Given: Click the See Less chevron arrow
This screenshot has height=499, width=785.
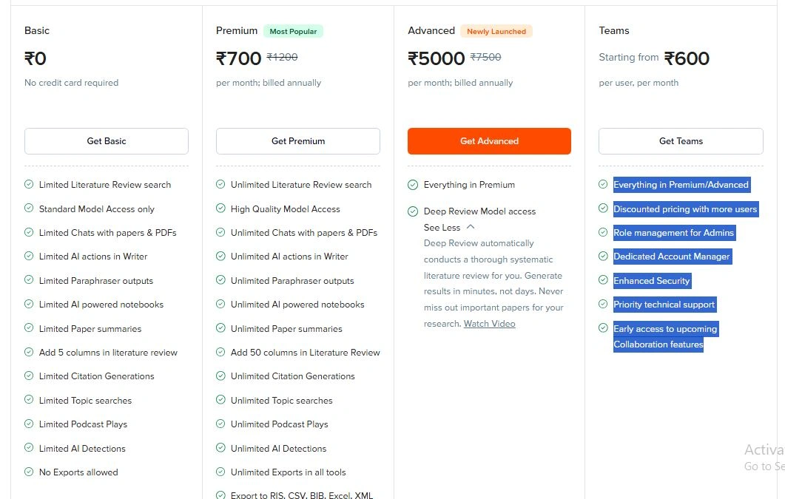Looking at the screenshot, I should pyautogui.click(x=471, y=227).
